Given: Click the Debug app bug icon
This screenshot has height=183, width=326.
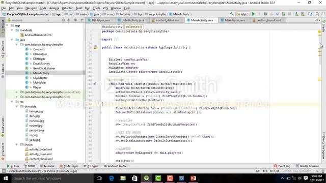Looking at the screenshot, I should coord(265,14).
